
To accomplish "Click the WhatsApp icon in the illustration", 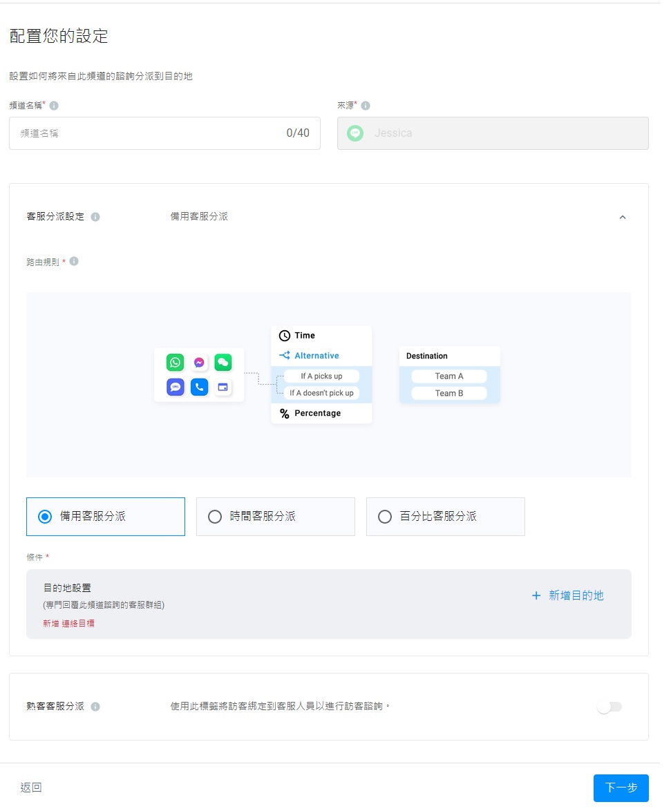I will (x=176, y=362).
